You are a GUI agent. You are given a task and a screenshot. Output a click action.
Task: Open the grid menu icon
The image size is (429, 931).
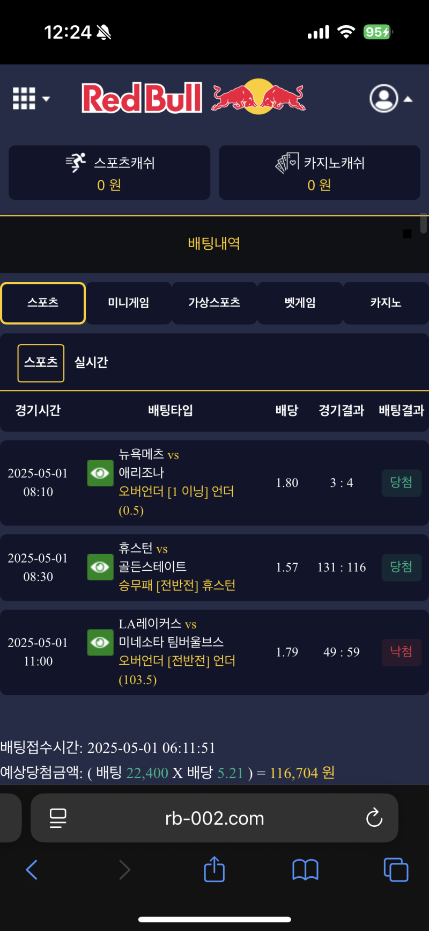24,99
